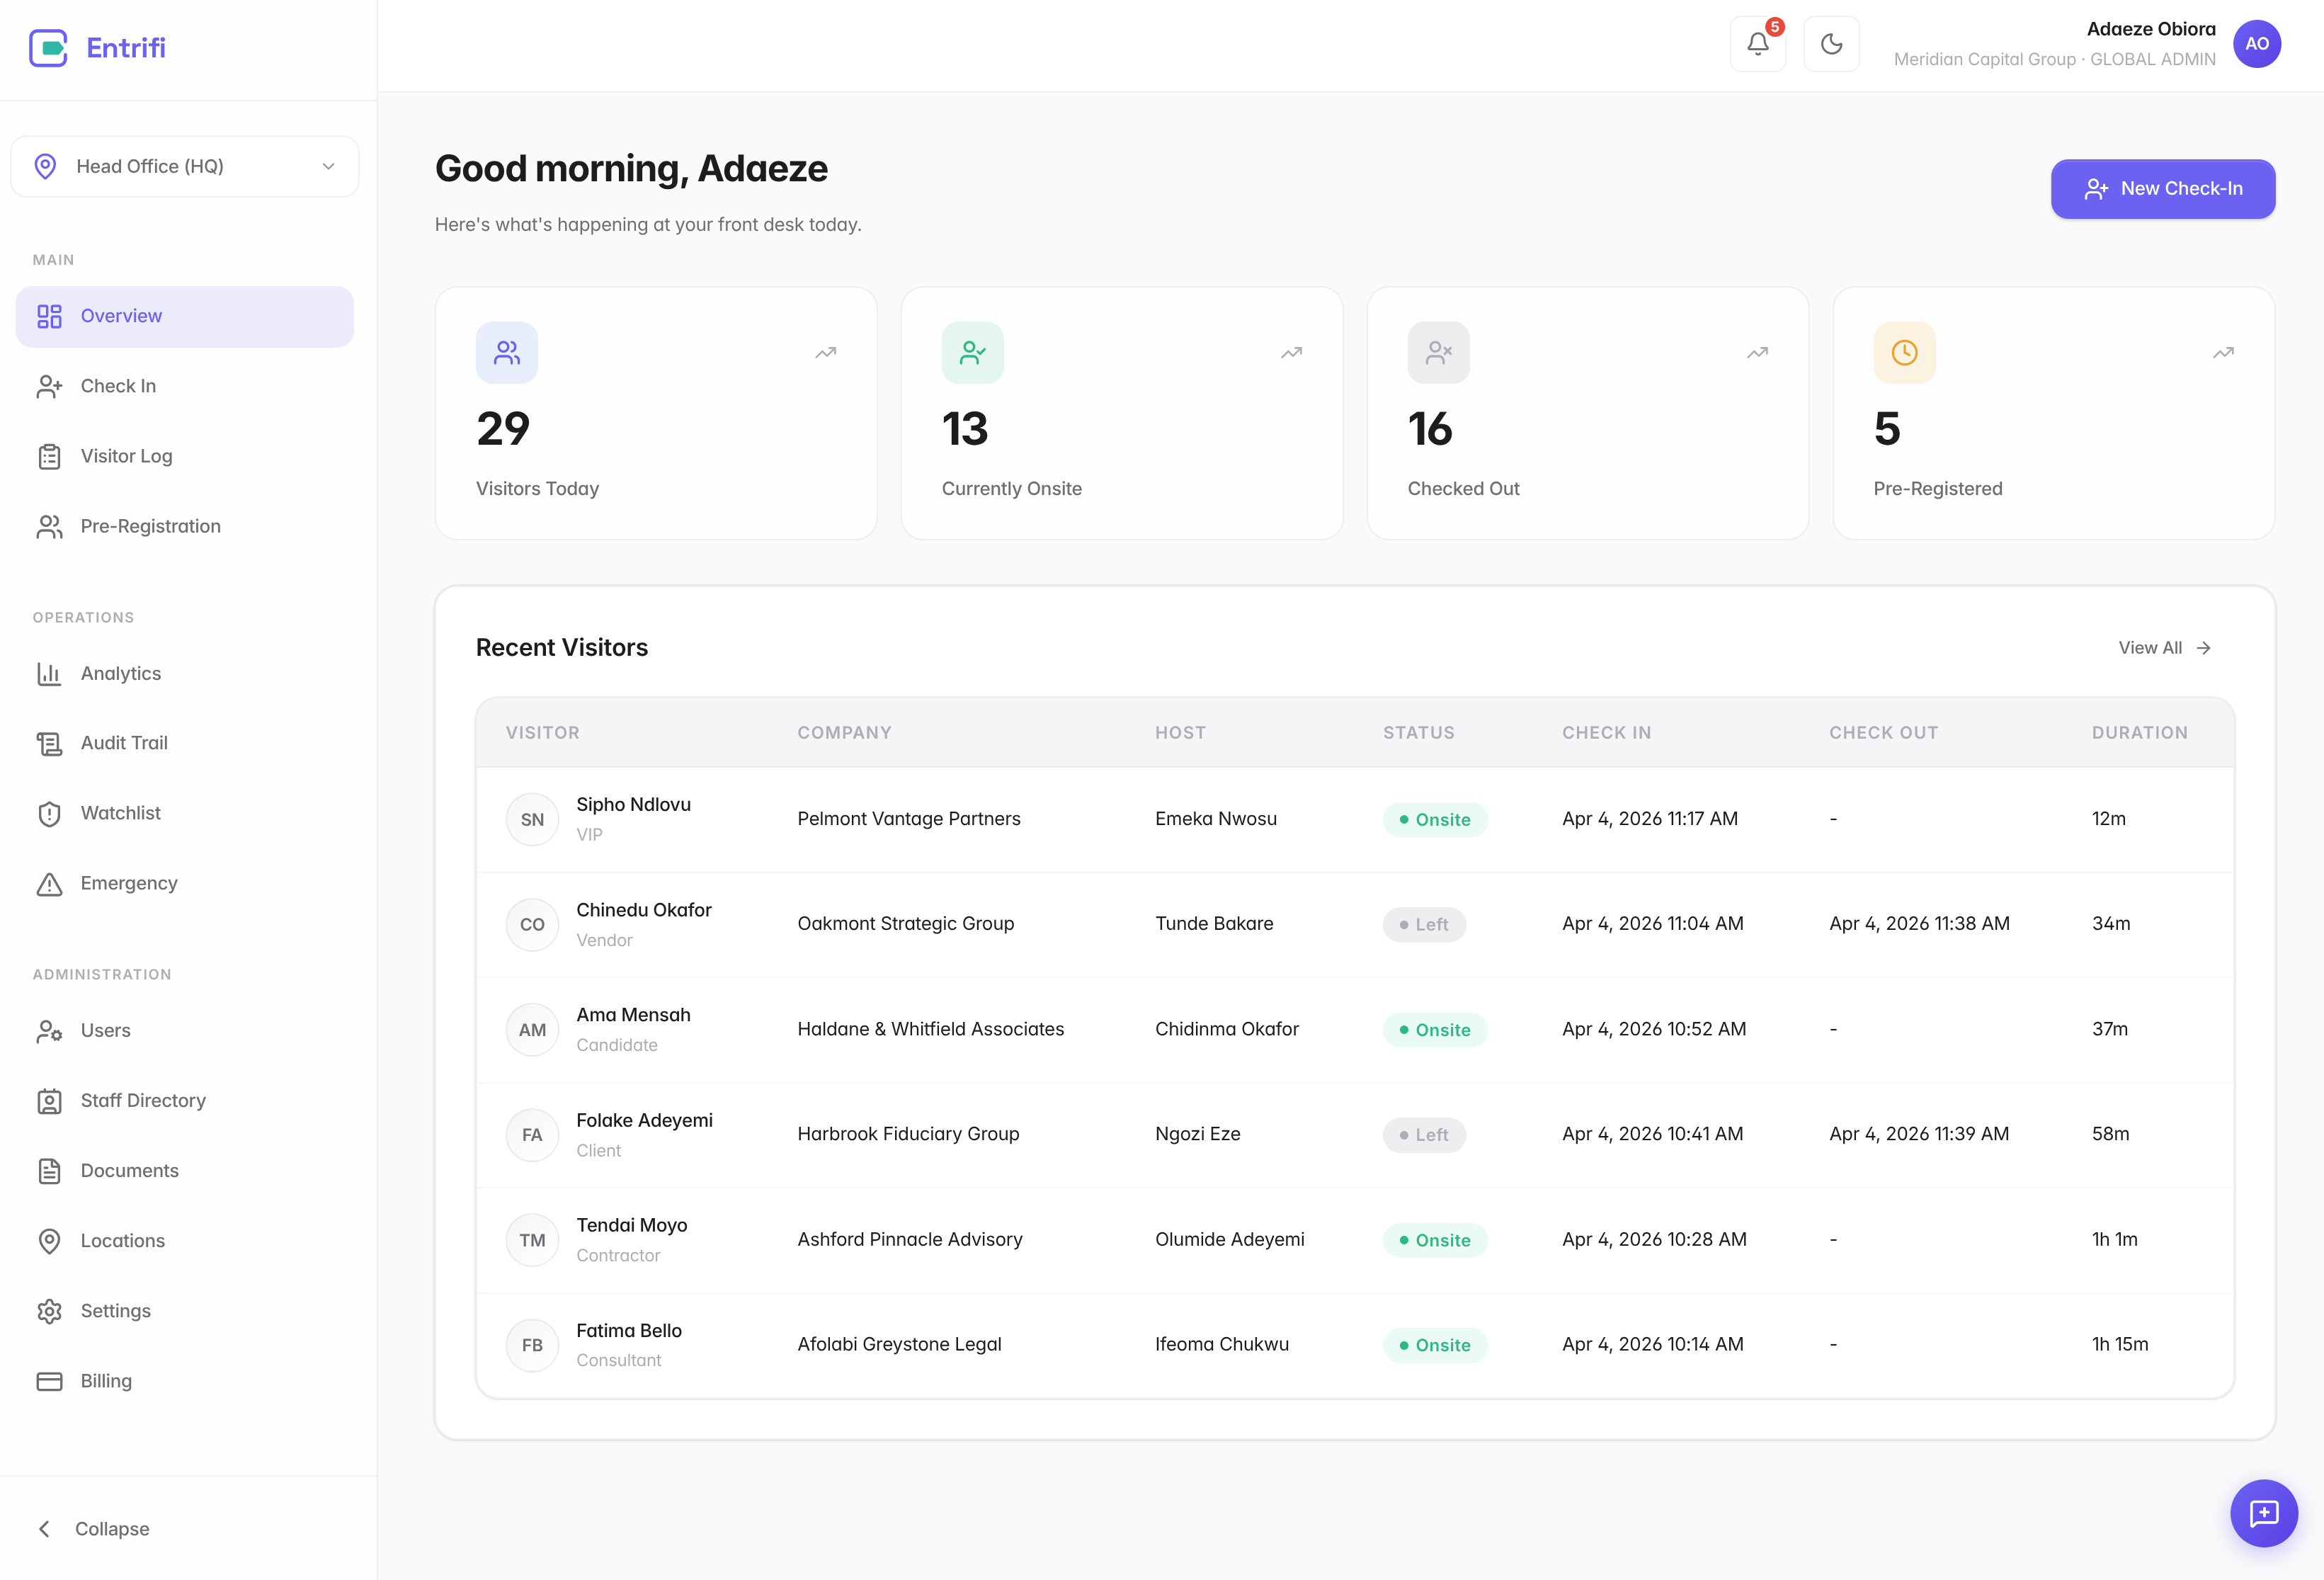Click the AM avatar for Ama Mensah
This screenshot has width=2324, height=1580.
(532, 1030)
